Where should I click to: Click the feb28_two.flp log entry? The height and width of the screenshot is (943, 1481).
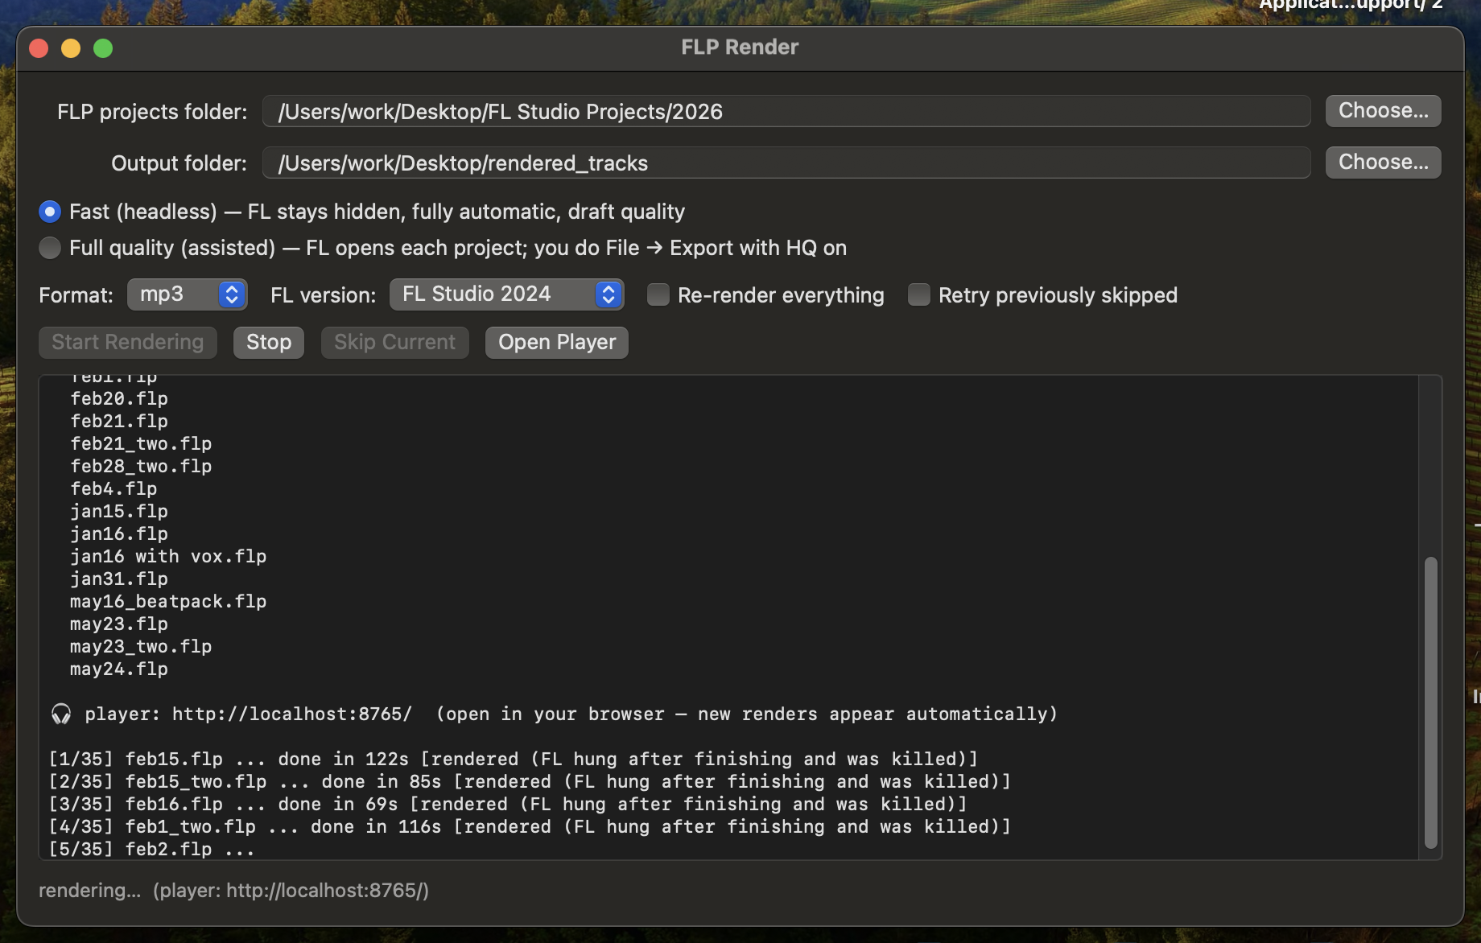[x=141, y=466]
